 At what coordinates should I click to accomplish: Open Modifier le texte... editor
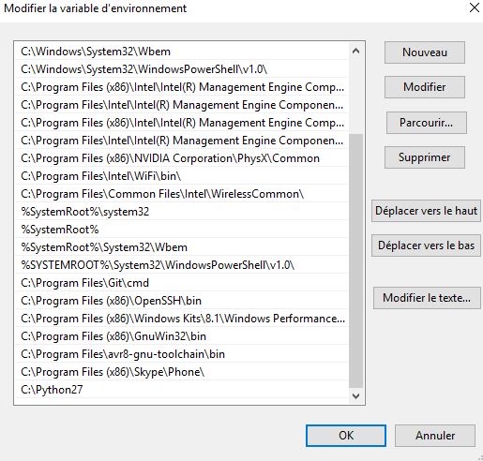coord(427,298)
